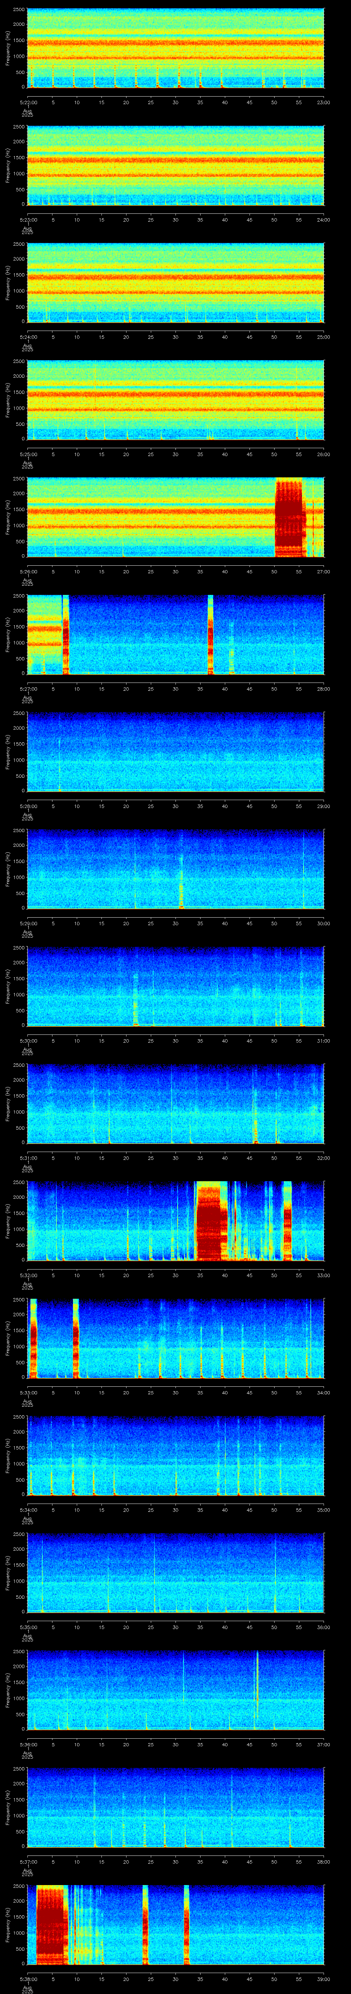Viewport: 351px width, 1994px height.
Task: Click 'Frequency (Hz)' axis title of 5:22:00 panel
Action: pos(8,48)
